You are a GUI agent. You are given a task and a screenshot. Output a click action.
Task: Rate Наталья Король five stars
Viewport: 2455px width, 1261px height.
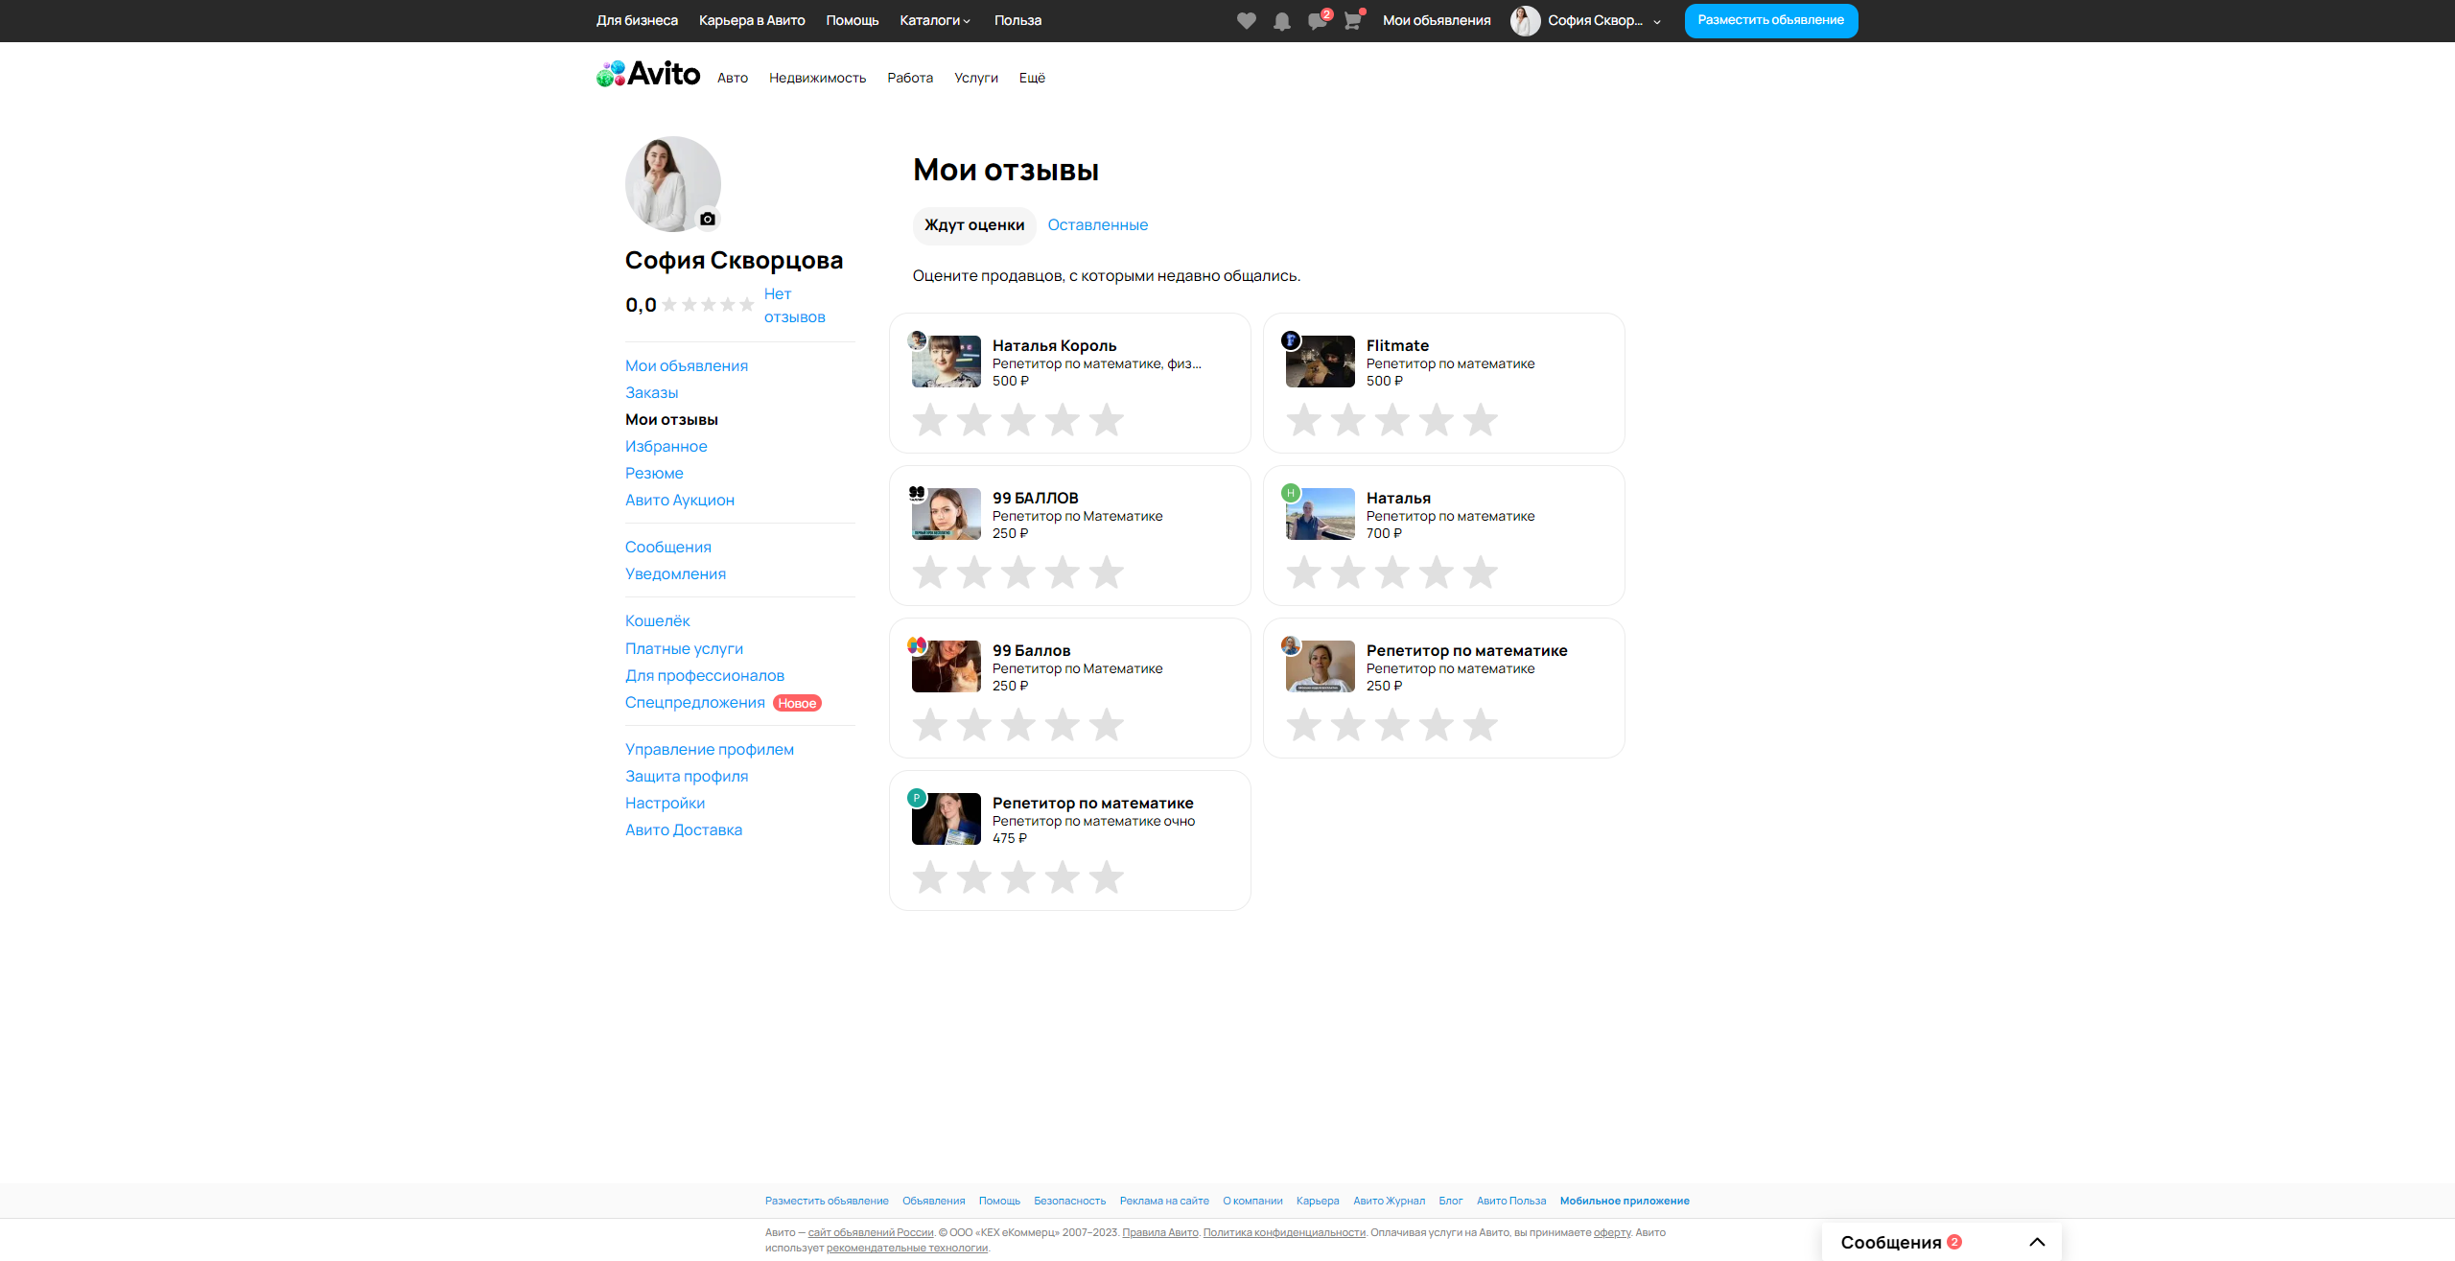coord(1106,420)
